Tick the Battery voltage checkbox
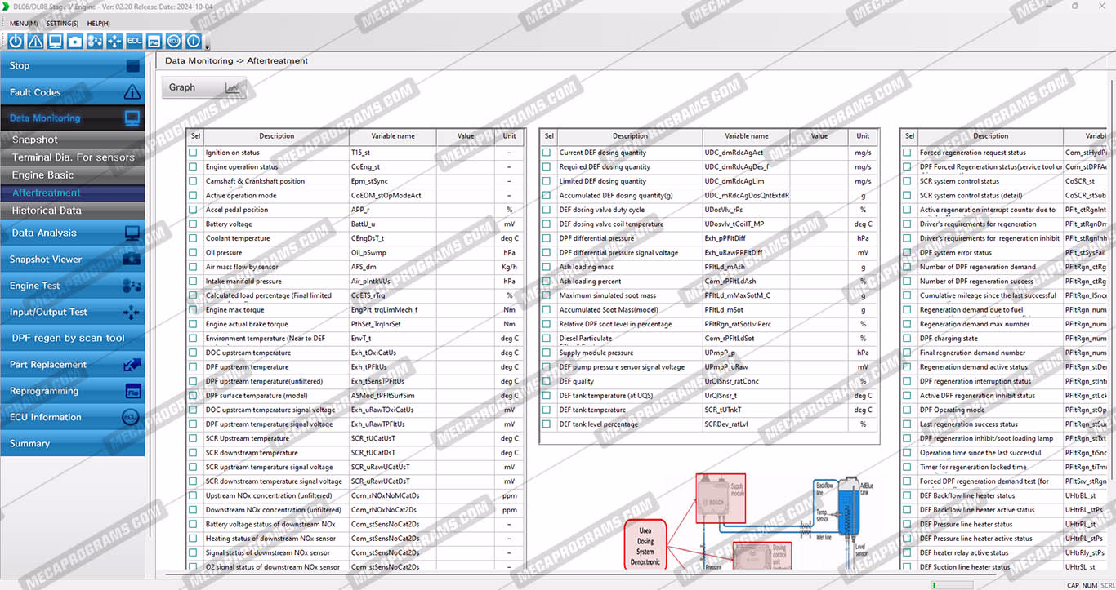 [193, 224]
